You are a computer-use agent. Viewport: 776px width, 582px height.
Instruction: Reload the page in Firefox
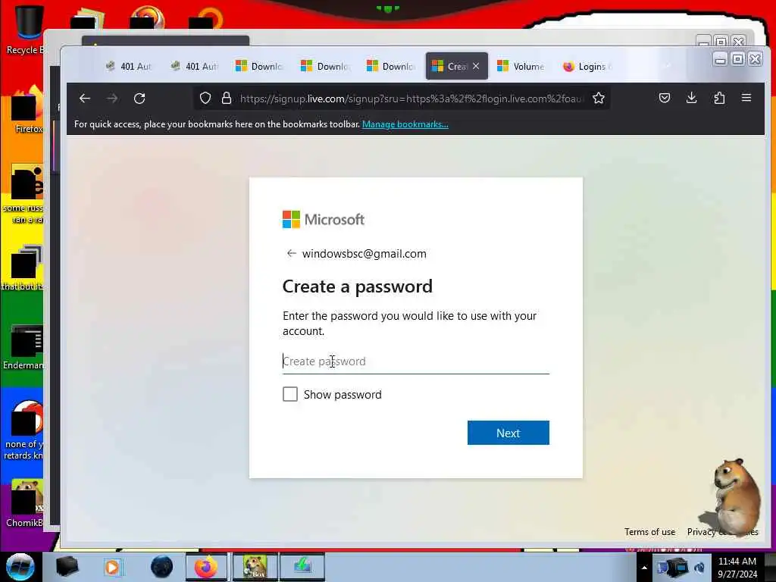[139, 98]
